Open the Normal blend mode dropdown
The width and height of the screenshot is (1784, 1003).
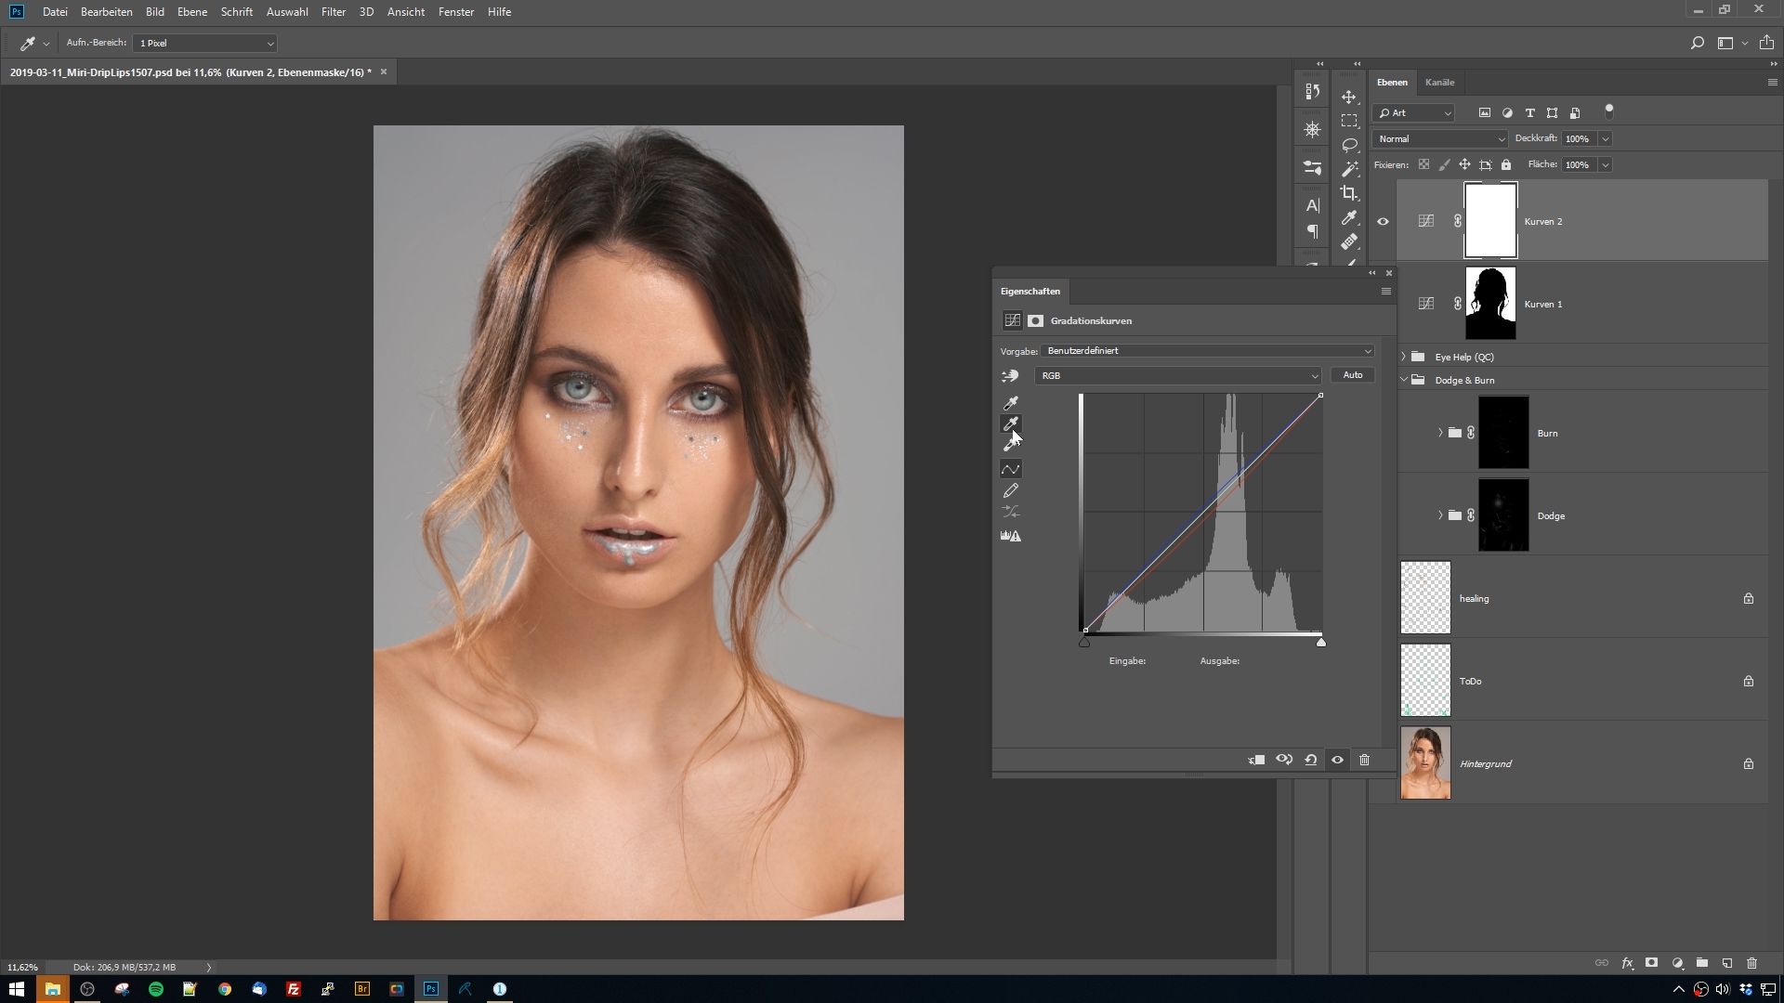(1439, 138)
